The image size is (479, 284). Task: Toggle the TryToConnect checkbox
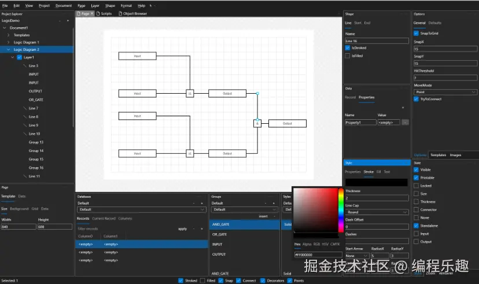pos(416,99)
